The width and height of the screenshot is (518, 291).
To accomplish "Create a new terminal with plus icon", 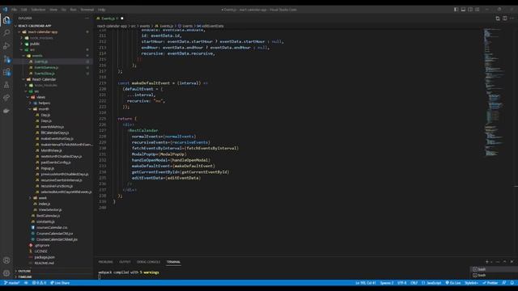I will pyautogui.click(x=486, y=262).
